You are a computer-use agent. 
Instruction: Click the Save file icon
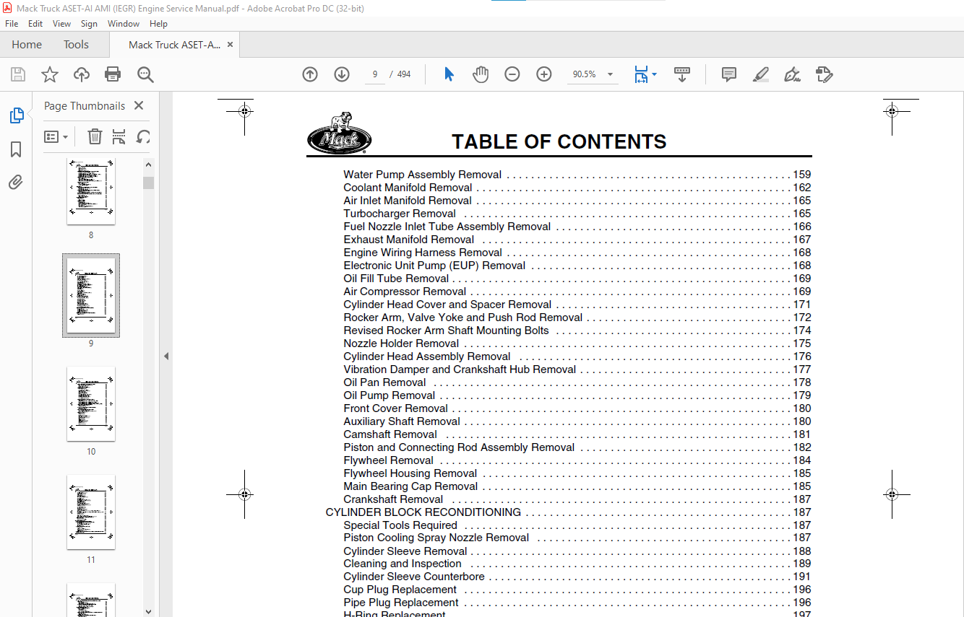pyautogui.click(x=18, y=74)
